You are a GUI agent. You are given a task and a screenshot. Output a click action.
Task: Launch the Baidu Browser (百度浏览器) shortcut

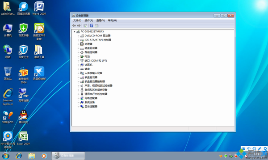click(23, 8)
